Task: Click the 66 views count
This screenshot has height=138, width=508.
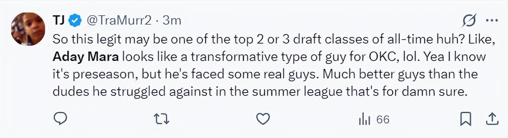Action: pos(383,119)
